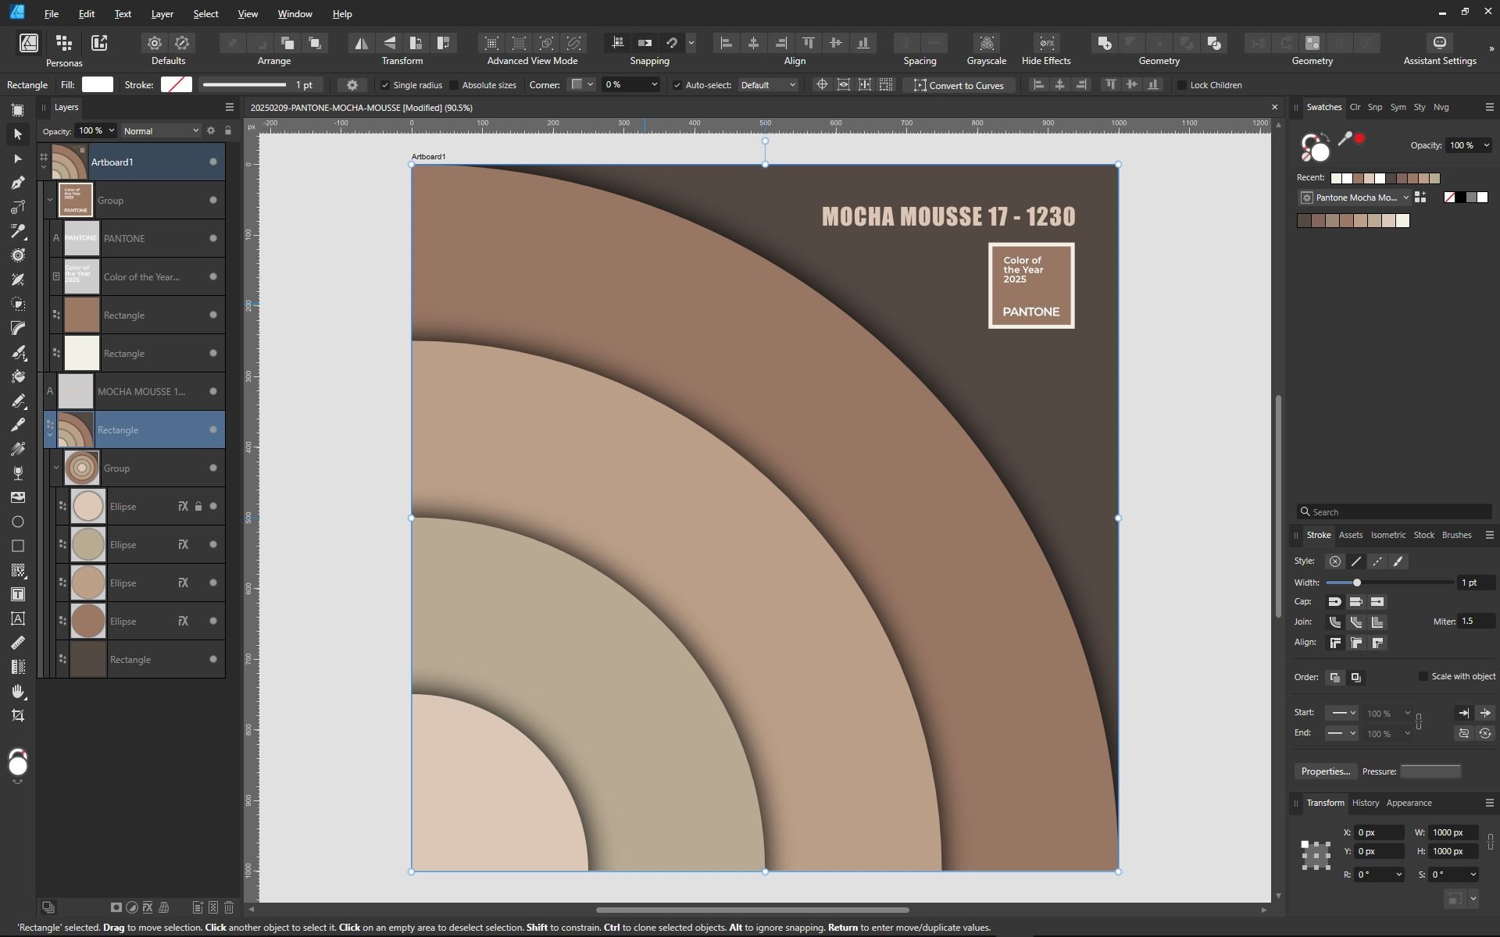The image size is (1500, 937).
Task: Click Convert to Curves button
Action: coord(959,85)
